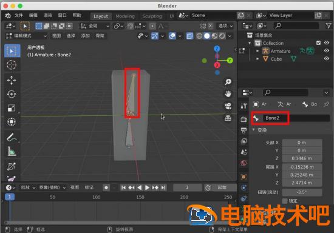The height and width of the screenshot is (233, 334).
Task: Select the Measure tool
Action: click(x=12, y=151)
